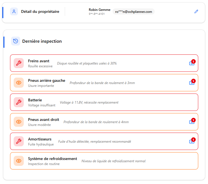Click the wrench icon beside Freins avant
208x184 pixels.
[x=19, y=63]
